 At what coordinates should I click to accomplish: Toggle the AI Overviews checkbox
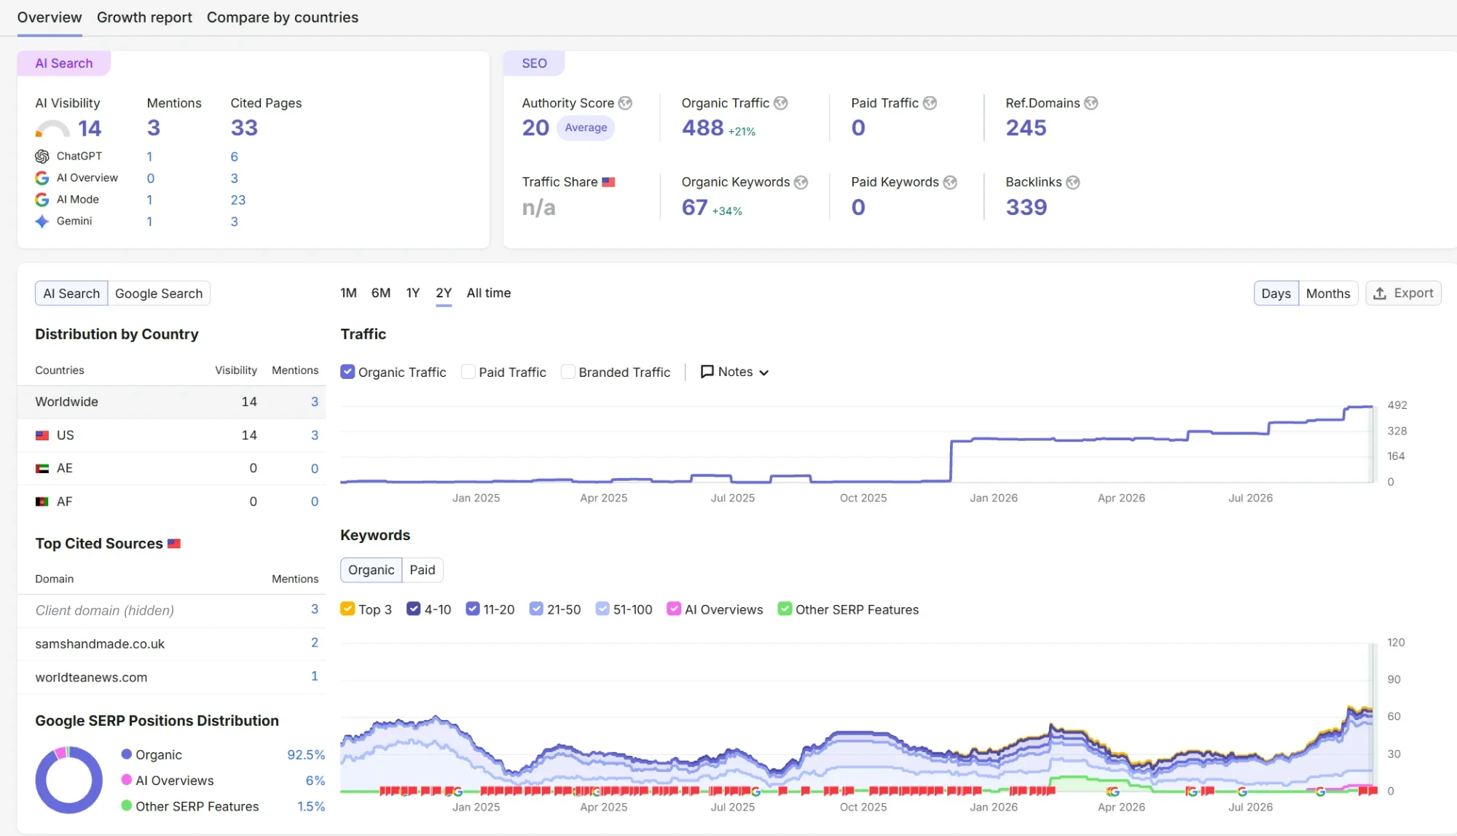tap(674, 609)
